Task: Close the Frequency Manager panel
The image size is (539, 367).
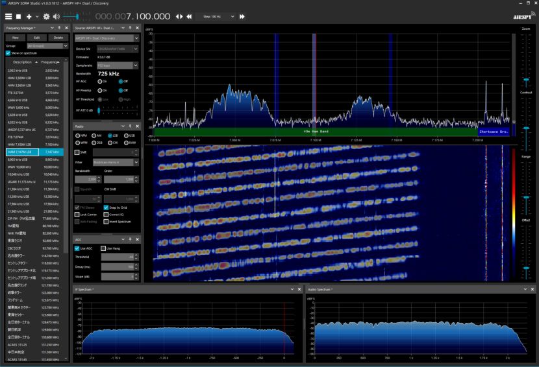Action: pyautogui.click(x=66, y=28)
